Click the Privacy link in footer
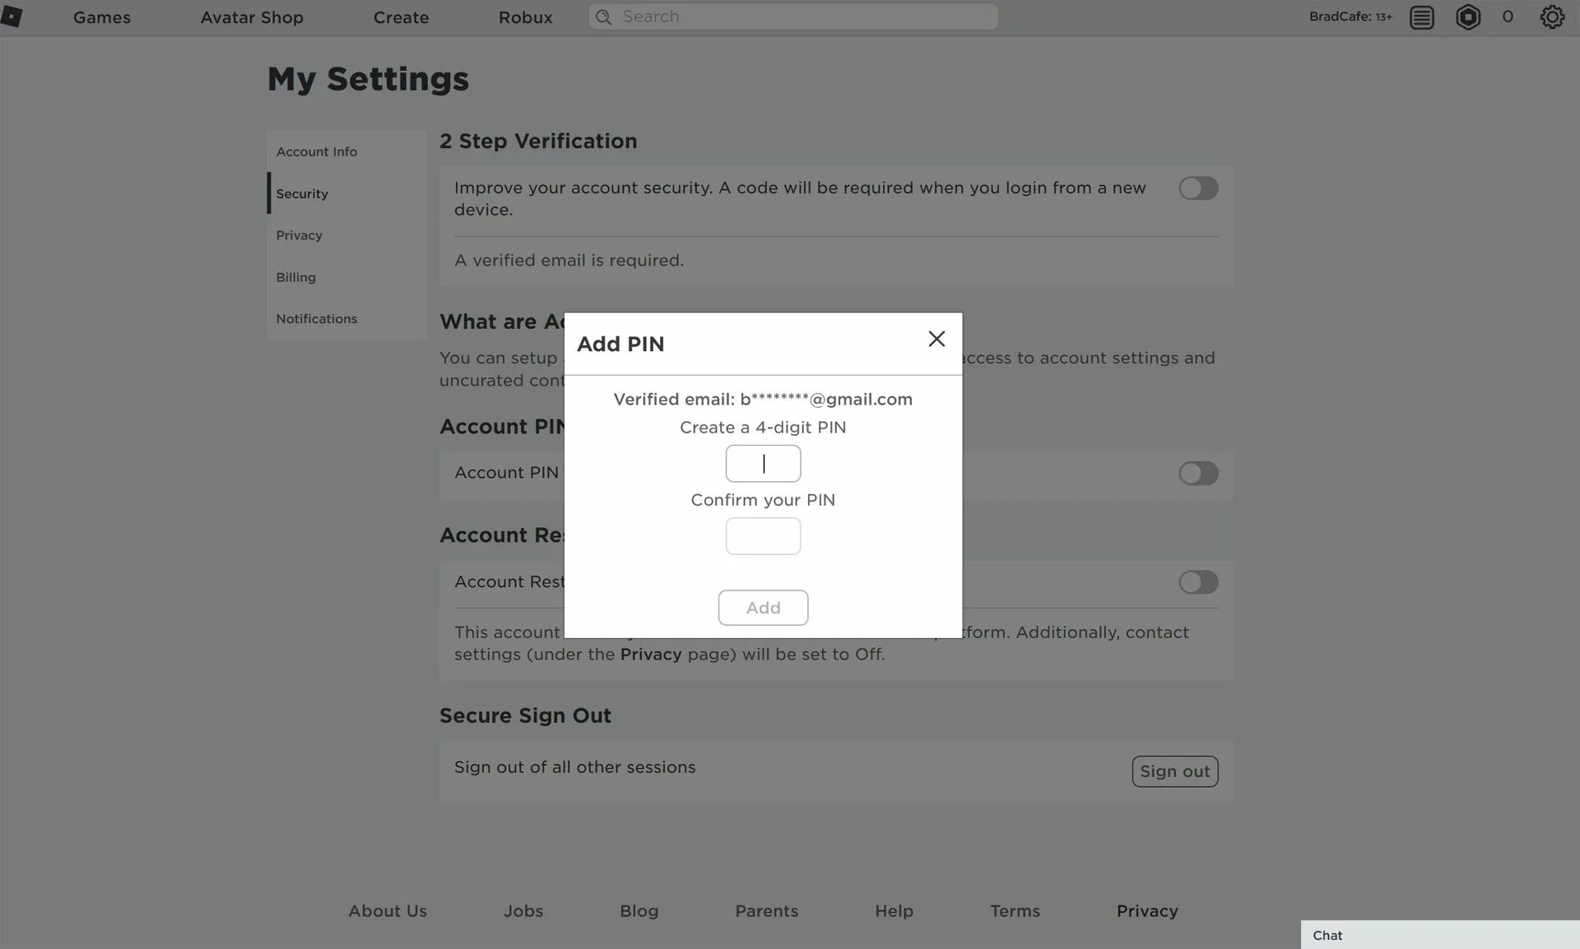The image size is (1580, 949). click(1148, 910)
